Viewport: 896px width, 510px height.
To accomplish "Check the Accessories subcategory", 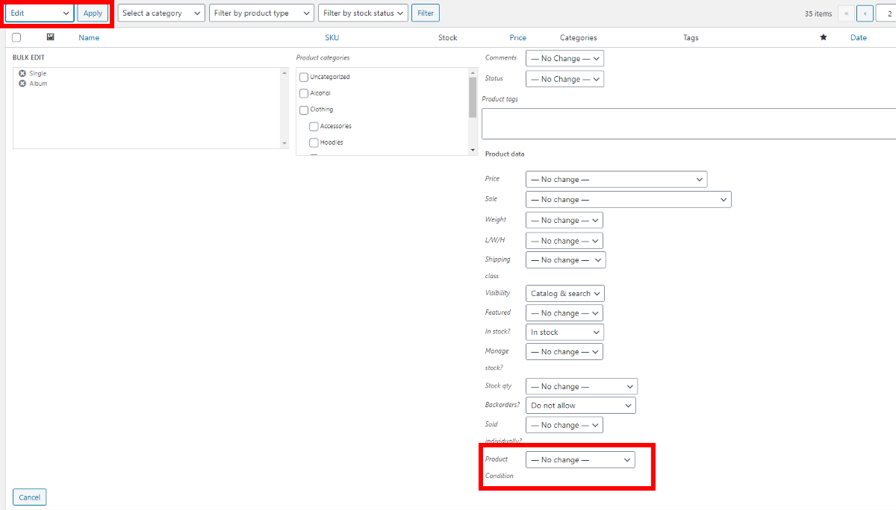I will pos(314,125).
